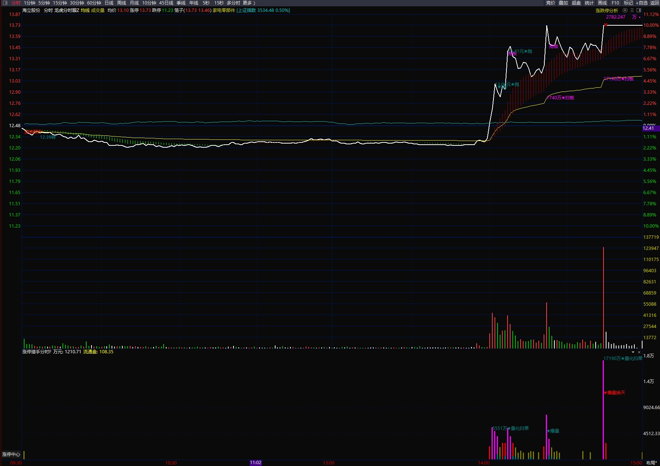
Task: Open the 画线 drawing tools
Action: click(x=602, y=3)
